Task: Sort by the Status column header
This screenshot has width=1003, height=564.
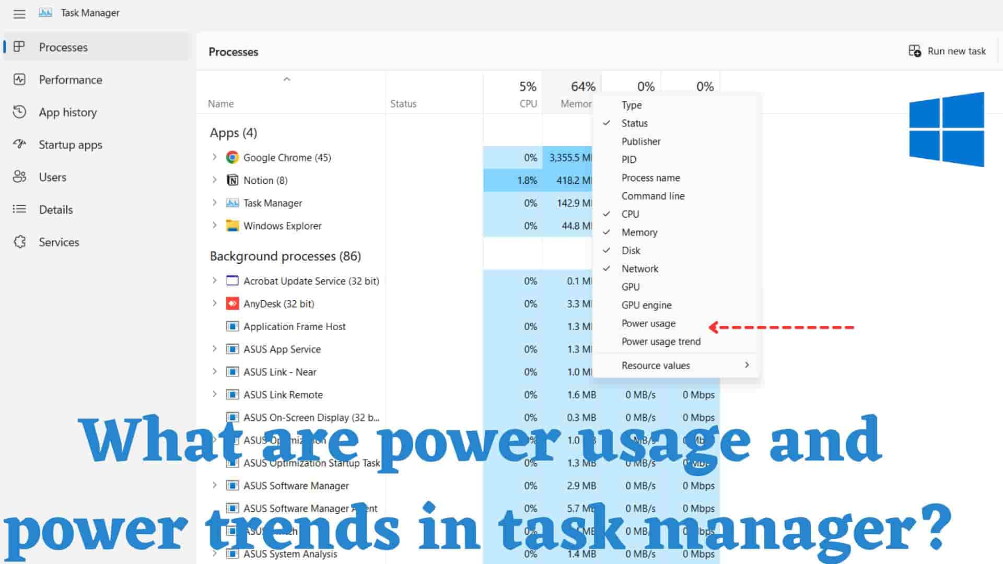Action: 435,92
